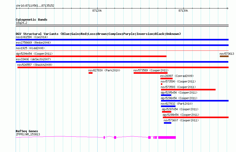236x152 pixels.
Task: Click the blue nsv573607 gain bar
Action: (x=168, y=123)
